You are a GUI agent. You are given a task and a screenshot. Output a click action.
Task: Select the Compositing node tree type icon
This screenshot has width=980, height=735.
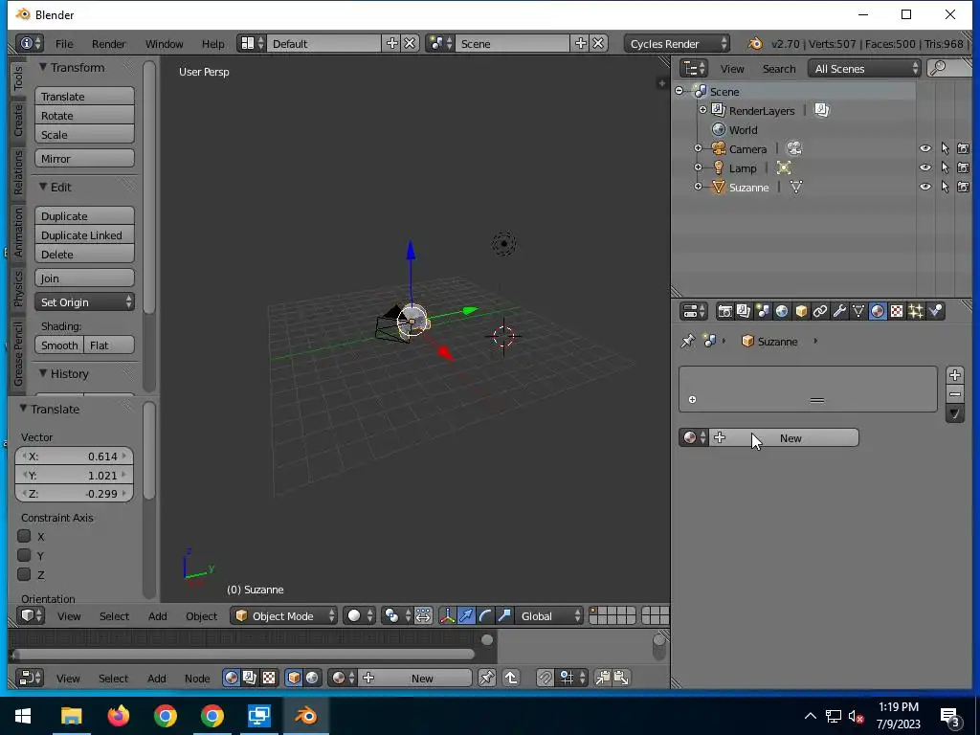(x=250, y=679)
